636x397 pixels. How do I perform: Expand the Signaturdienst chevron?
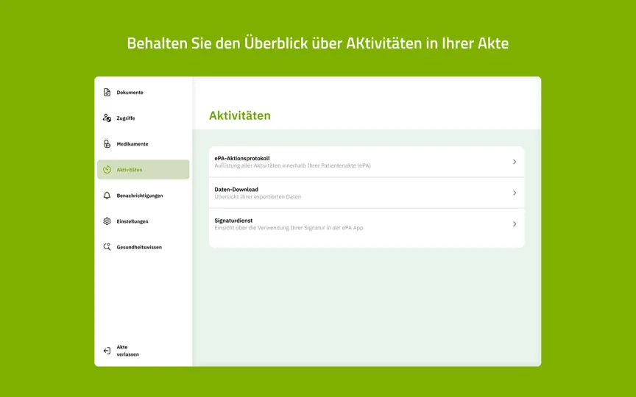(x=515, y=223)
